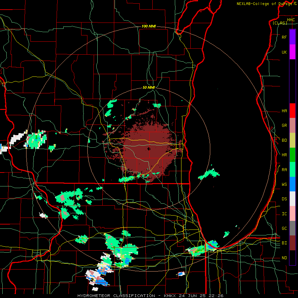Click the GR legend label

pos(284,125)
